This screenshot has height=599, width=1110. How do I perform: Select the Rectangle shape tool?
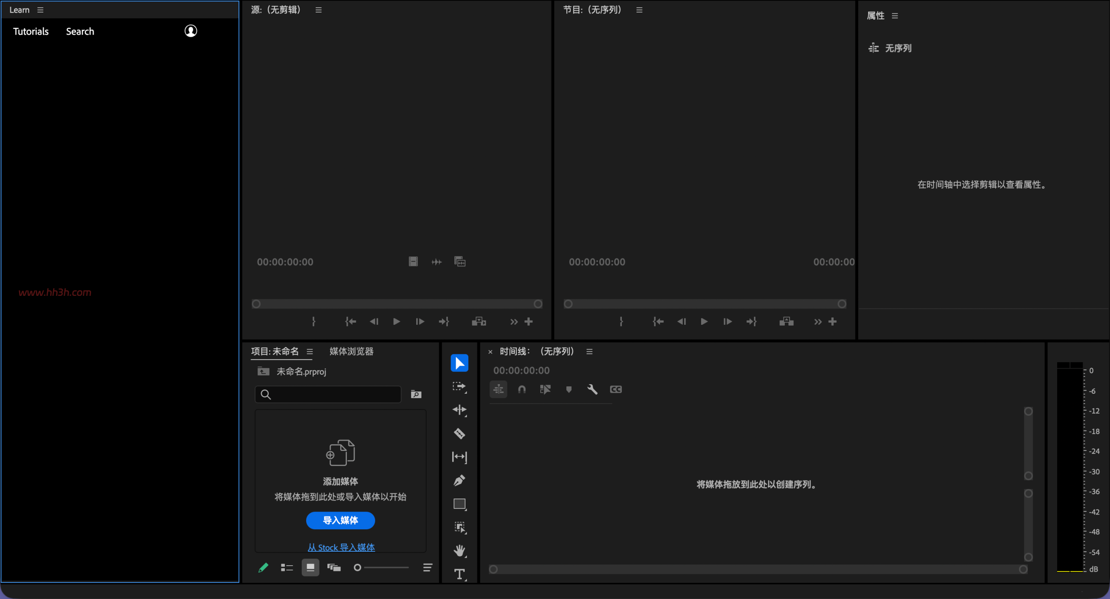click(459, 504)
